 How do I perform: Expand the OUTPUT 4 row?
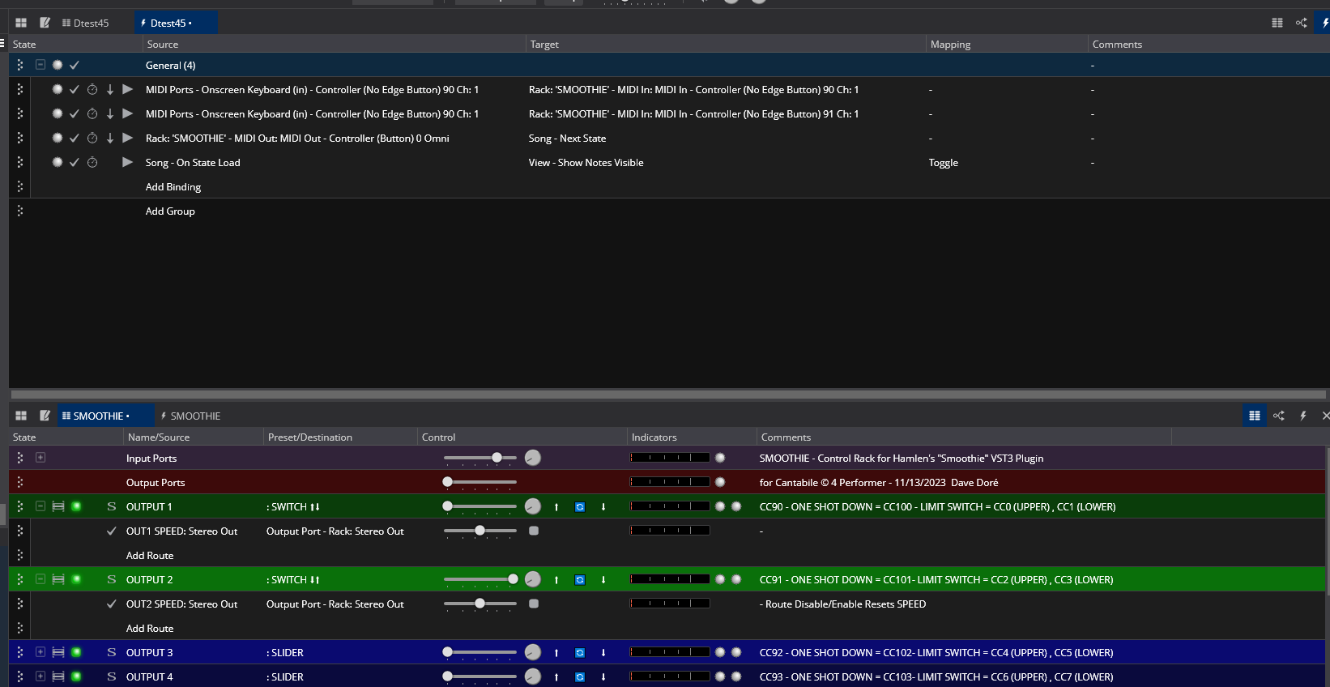tap(40, 676)
